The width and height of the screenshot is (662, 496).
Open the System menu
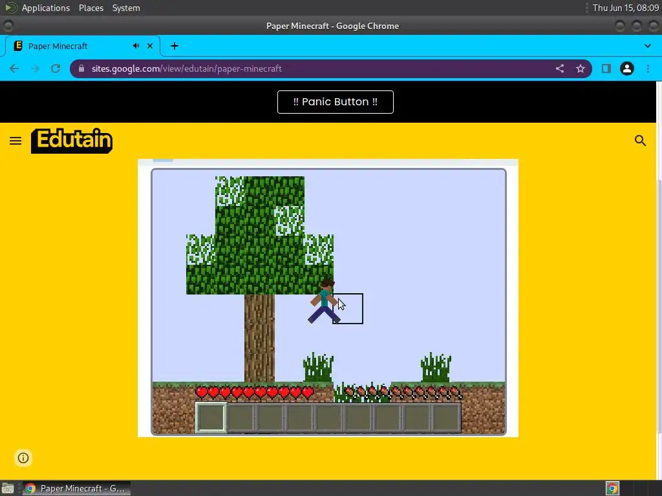coord(126,8)
